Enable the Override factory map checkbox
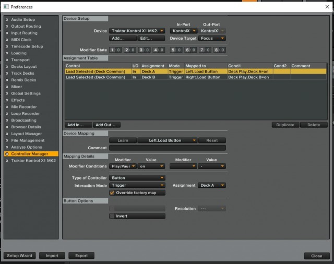 (112, 193)
